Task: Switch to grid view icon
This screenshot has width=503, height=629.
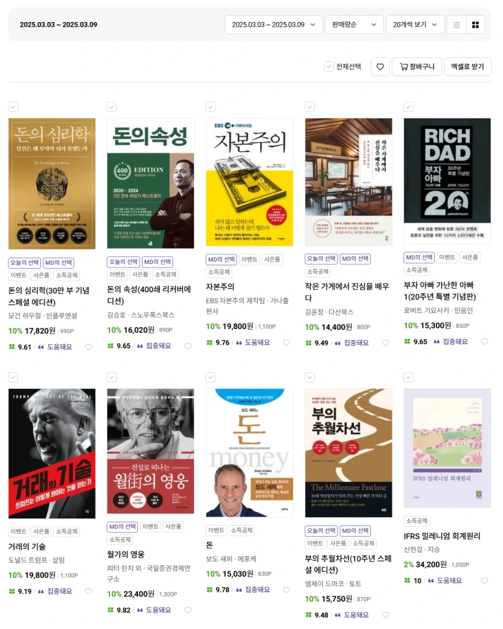Action: click(475, 25)
